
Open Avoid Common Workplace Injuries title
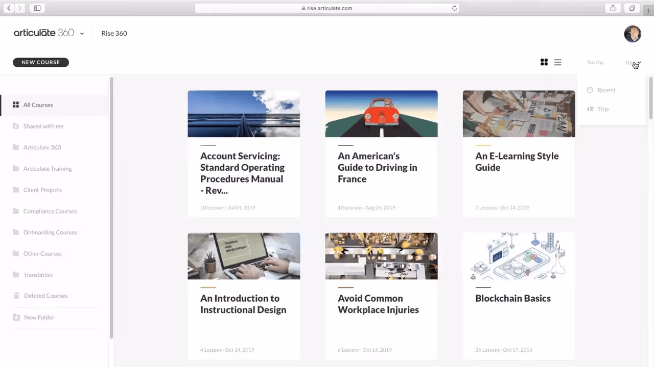click(378, 304)
